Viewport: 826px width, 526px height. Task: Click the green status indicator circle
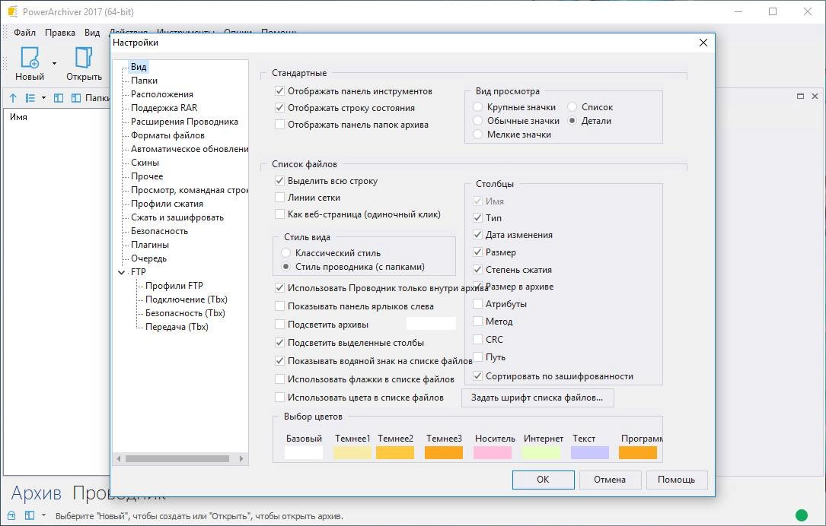coord(801,515)
